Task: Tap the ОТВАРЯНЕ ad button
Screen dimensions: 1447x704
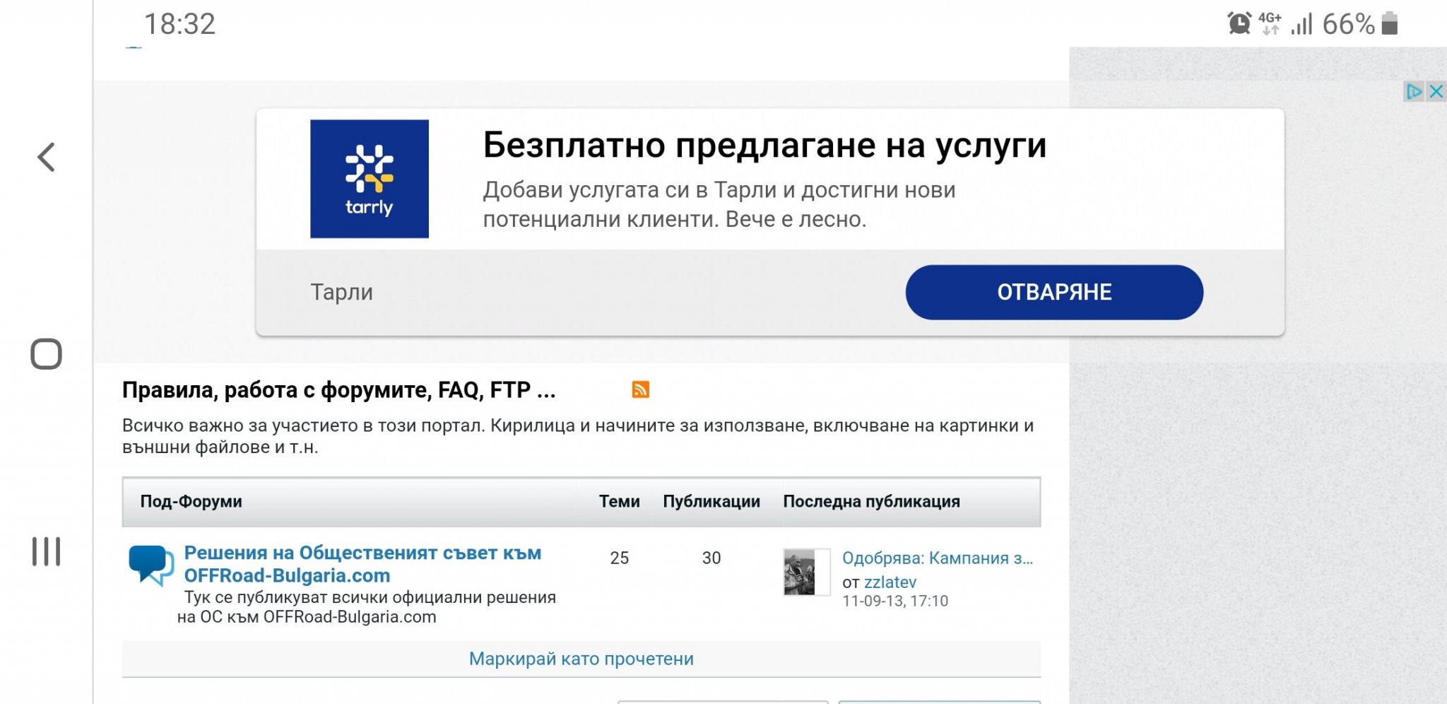Action: (x=1054, y=292)
